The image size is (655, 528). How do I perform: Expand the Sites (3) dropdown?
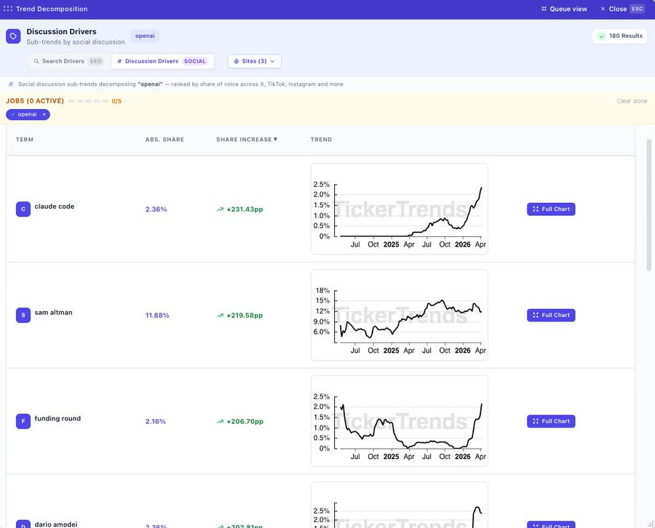click(255, 61)
